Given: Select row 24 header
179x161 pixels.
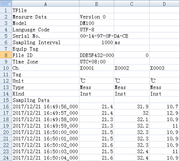Looking at the screenshot, I should (x=6, y=158).
